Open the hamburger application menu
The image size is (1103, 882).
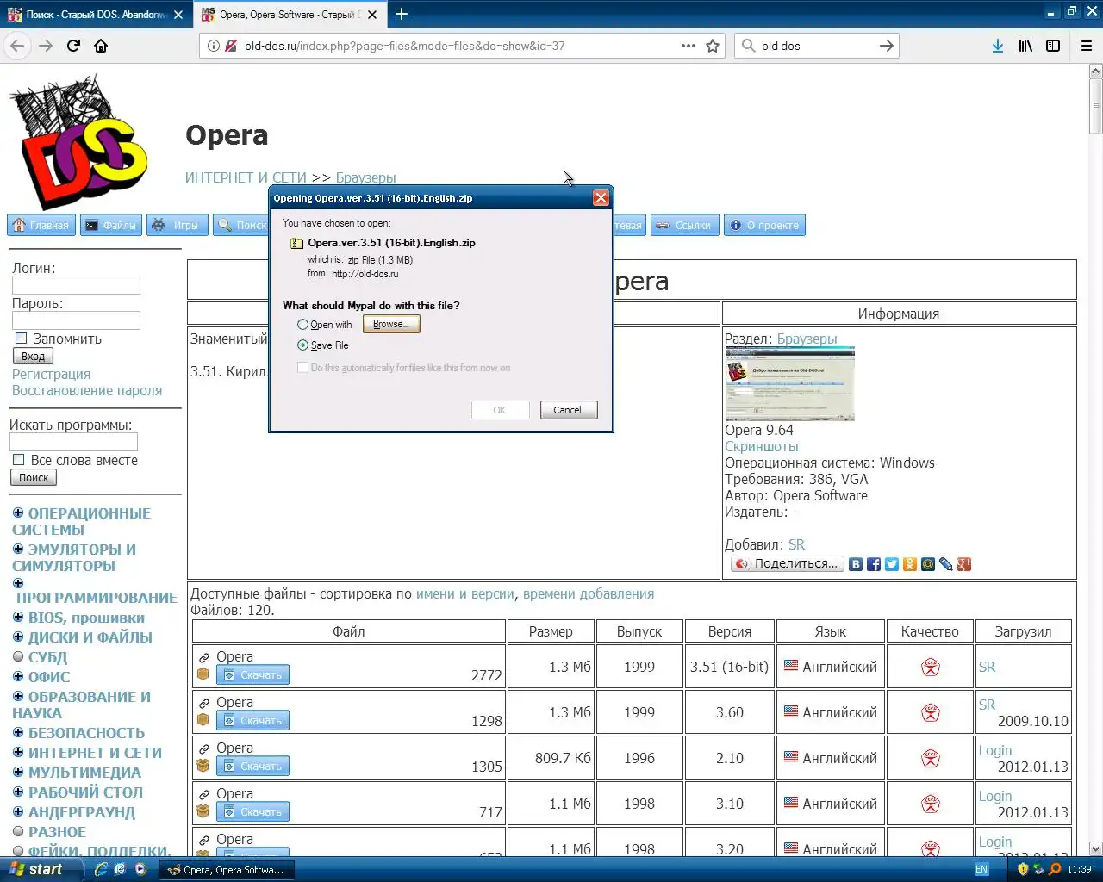click(1087, 46)
